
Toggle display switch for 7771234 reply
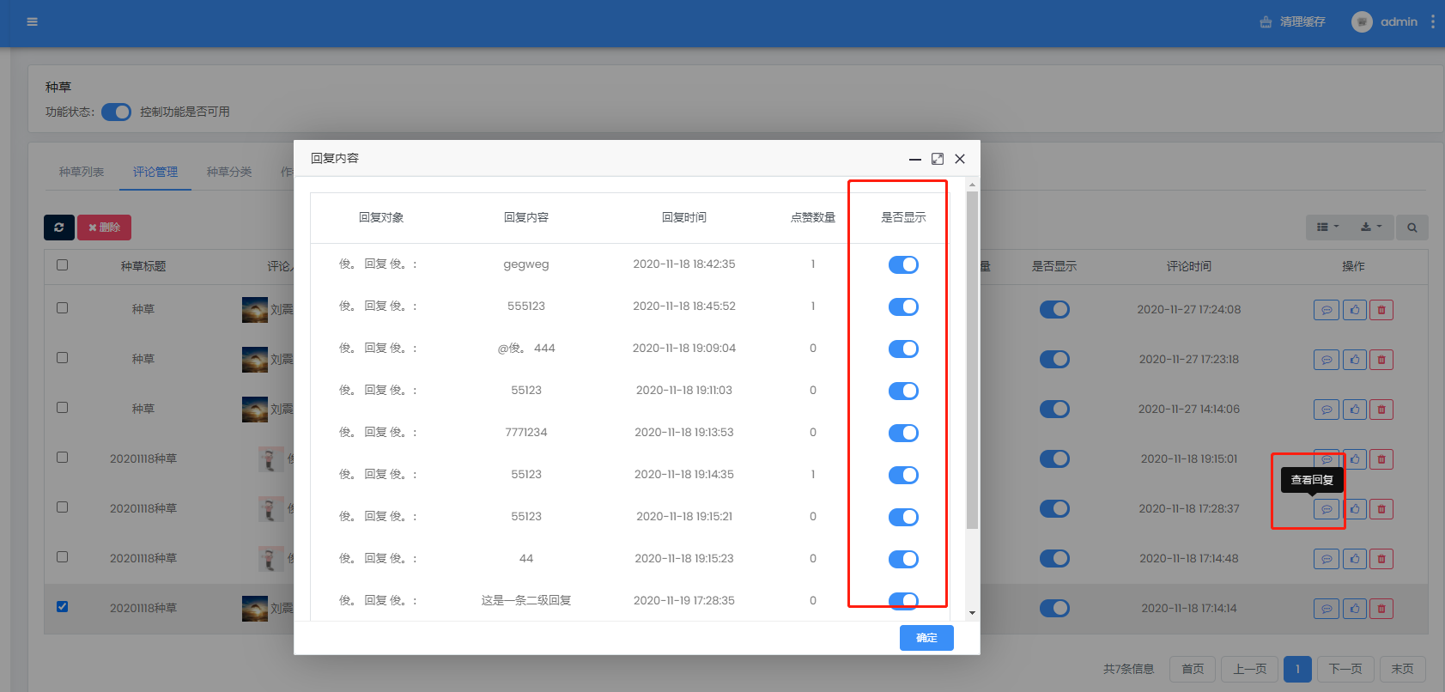pos(903,433)
